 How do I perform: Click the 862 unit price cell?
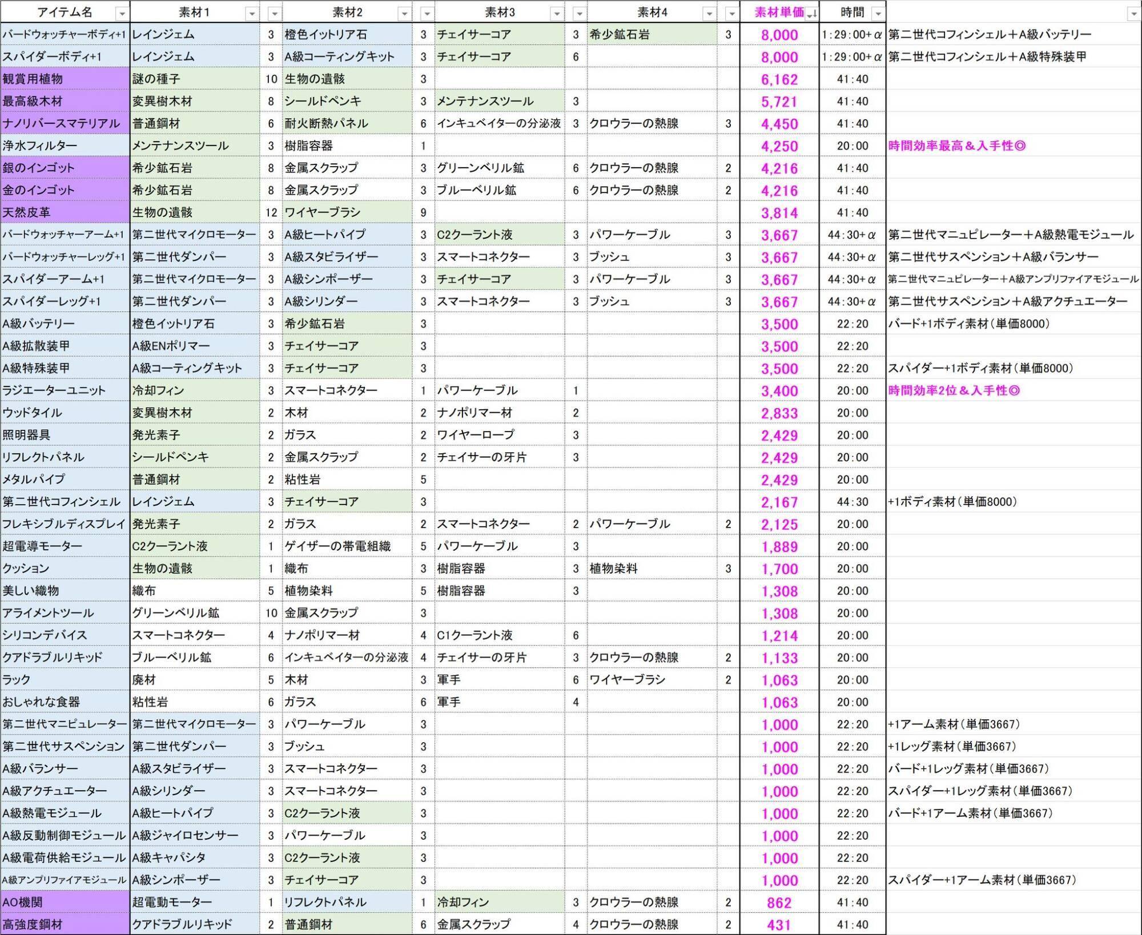[x=779, y=902]
